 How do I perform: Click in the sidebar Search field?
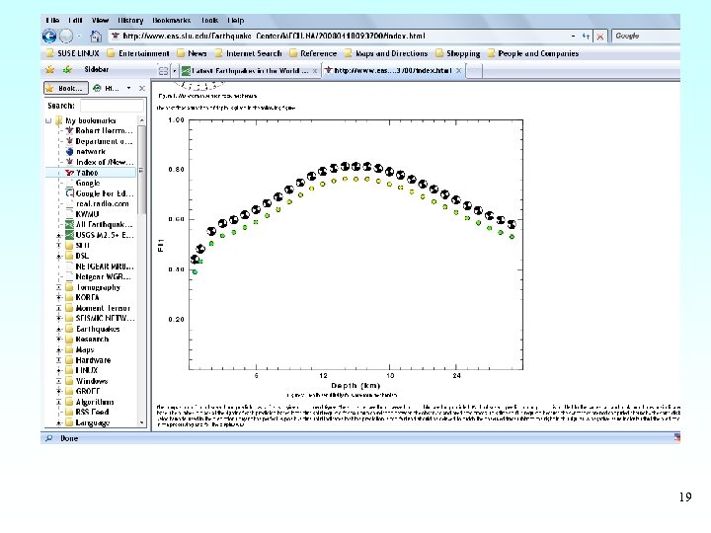point(111,105)
